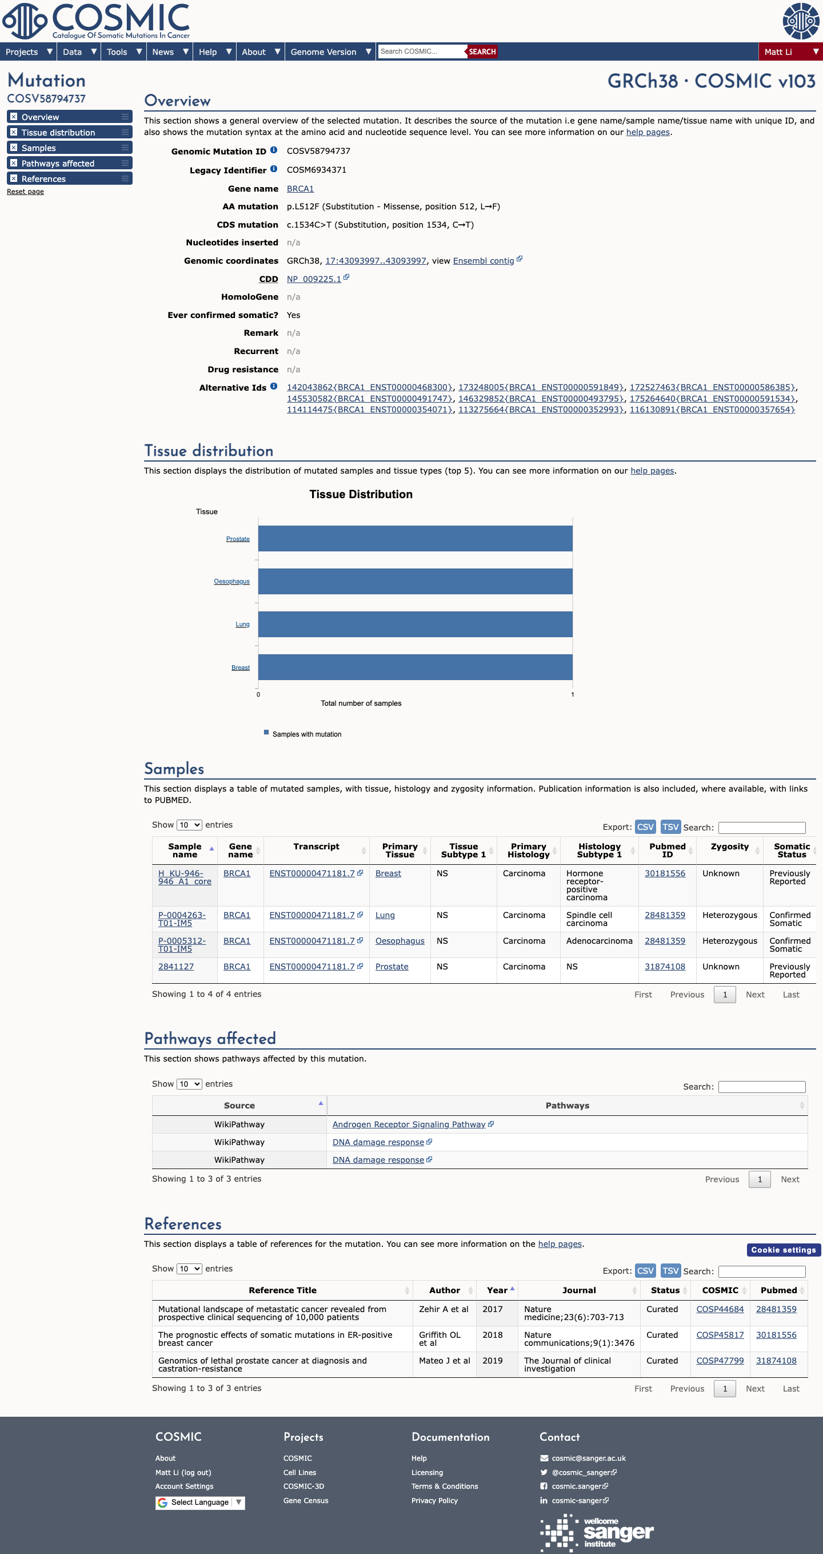Open the Pathways table Show entries dropdown
Screen dimensions: 823x1554
point(189,1084)
